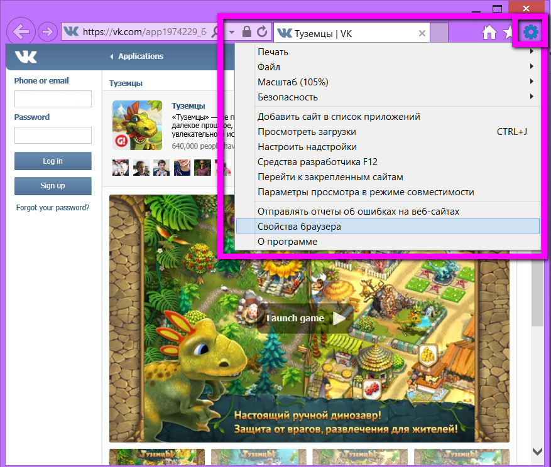The height and width of the screenshot is (467, 551).
Task: Open the Туземцы app title link
Action: (x=188, y=105)
